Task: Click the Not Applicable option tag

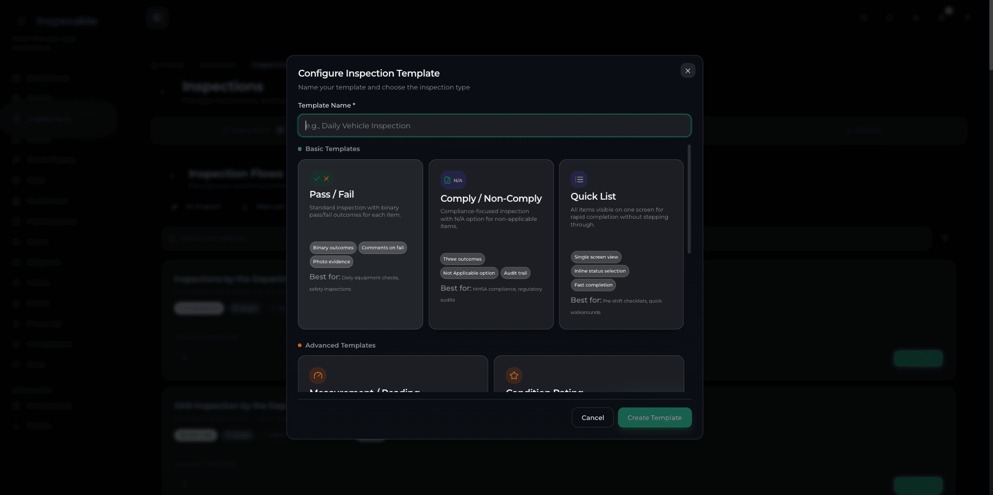Action: (469, 273)
